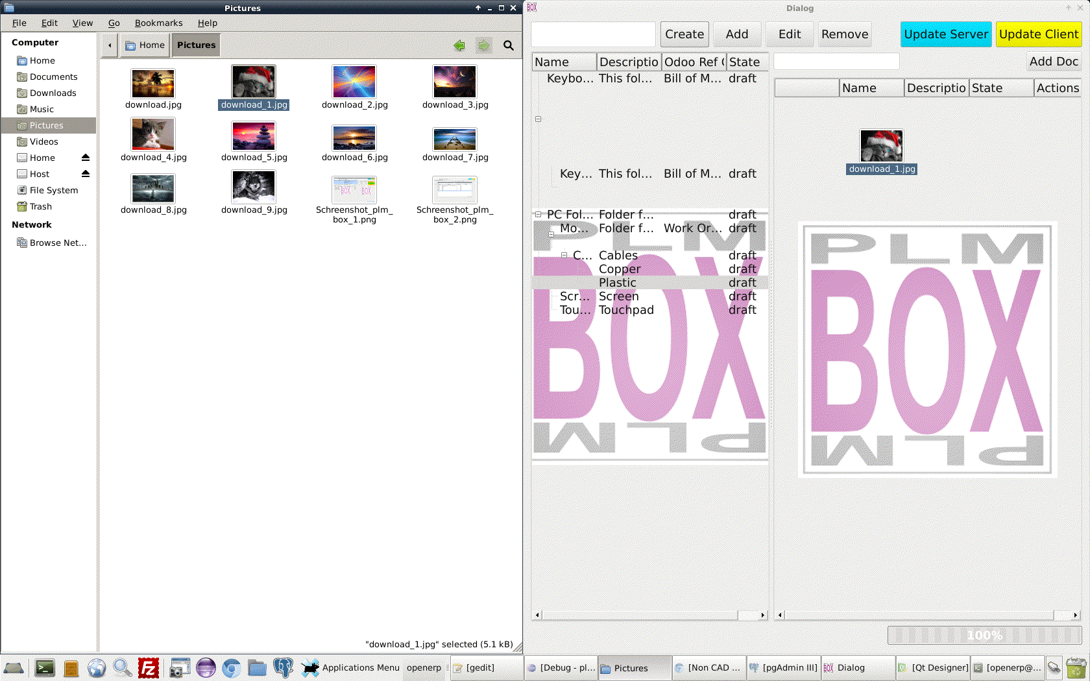This screenshot has height=681, width=1090.
Task: Open the Chromium browser from the taskbar
Action: coord(231,669)
